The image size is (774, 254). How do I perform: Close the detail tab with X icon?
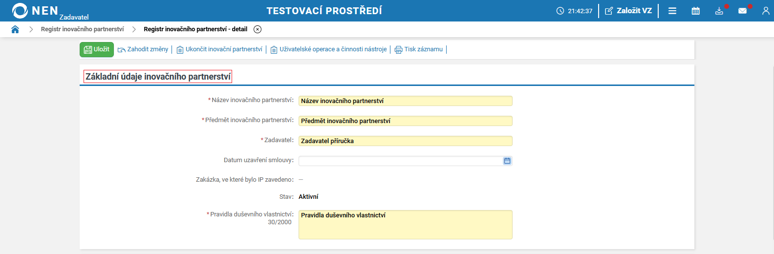tap(258, 29)
